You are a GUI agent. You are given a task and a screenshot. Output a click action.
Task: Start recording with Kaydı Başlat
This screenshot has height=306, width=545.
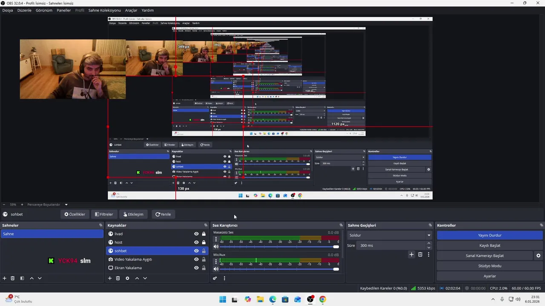pyautogui.click(x=490, y=245)
